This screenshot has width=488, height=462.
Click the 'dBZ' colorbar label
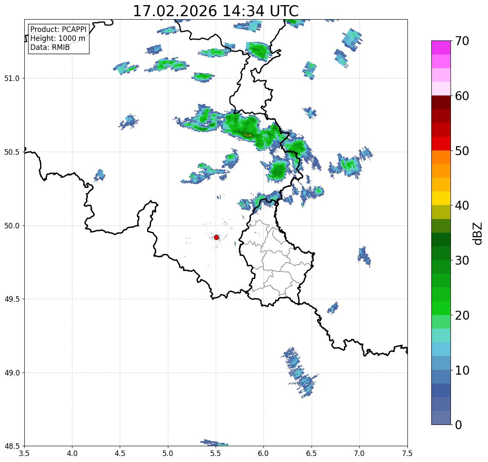pyautogui.click(x=477, y=233)
